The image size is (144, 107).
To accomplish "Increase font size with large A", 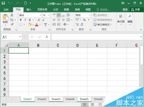I will coord(39,20).
